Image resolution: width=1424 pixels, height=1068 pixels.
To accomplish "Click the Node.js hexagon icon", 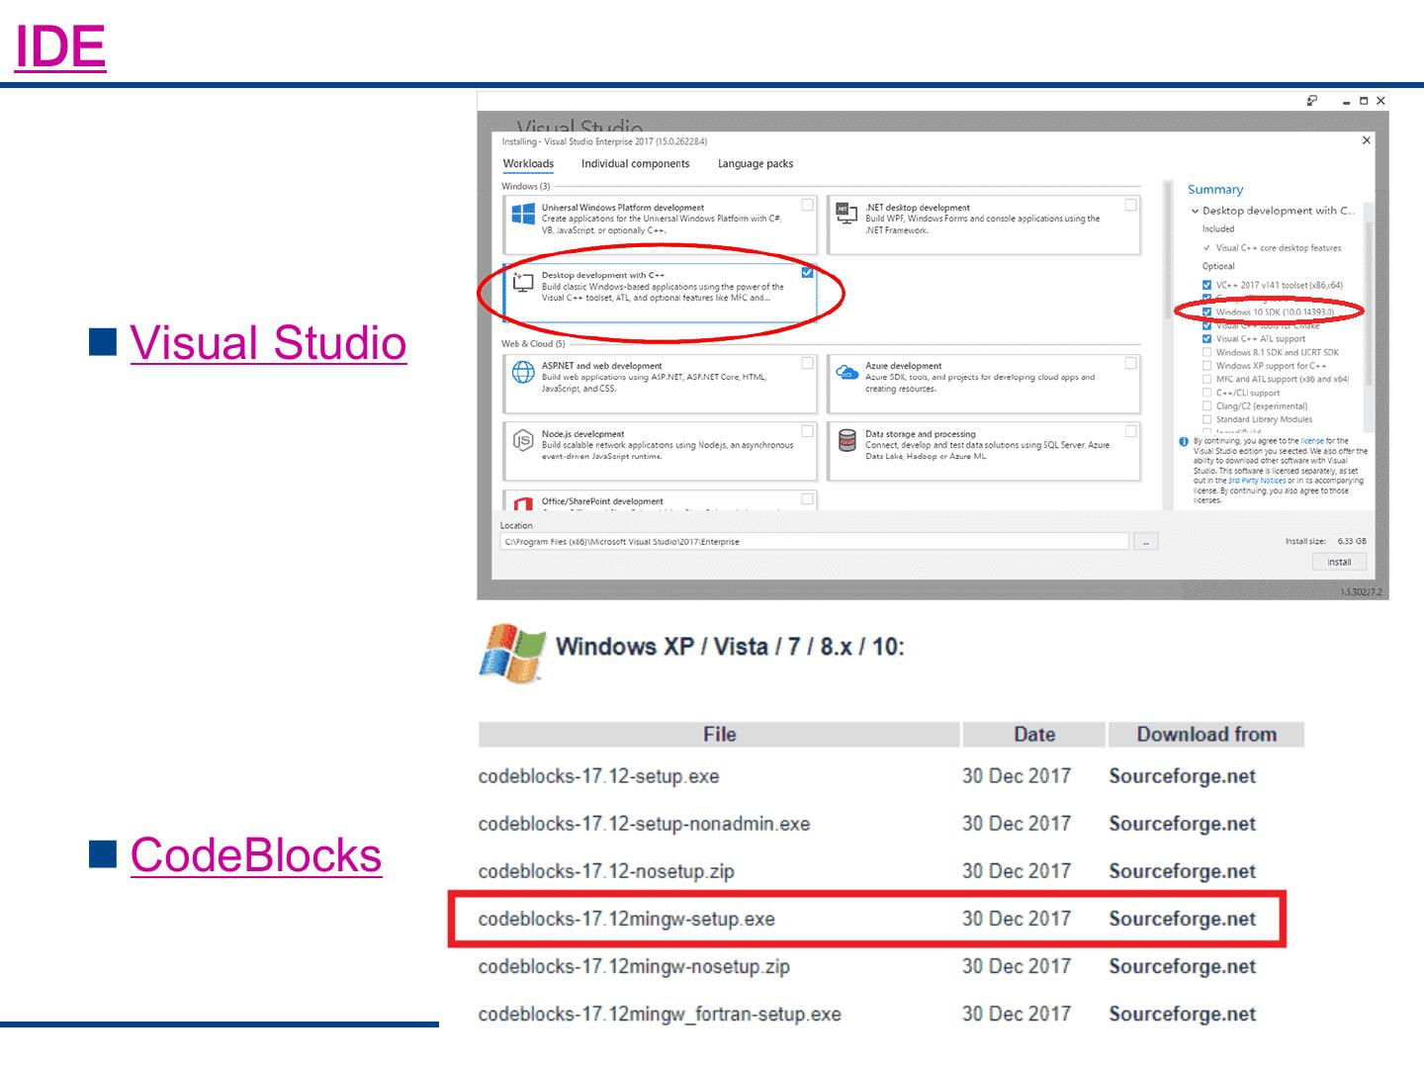I will click(523, 440).
